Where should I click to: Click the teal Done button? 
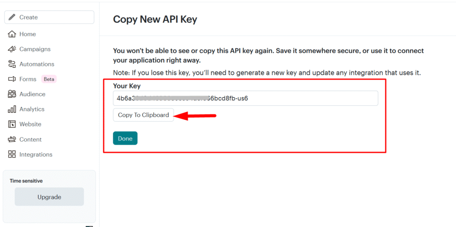point(125,138)
